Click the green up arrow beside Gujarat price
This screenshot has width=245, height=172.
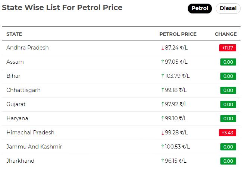[163, 104]
